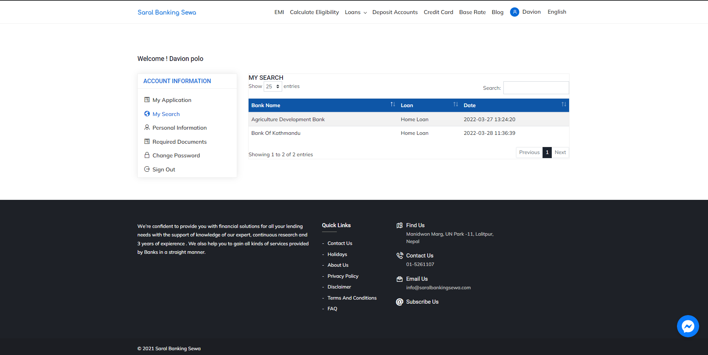
Task: Click the Sign Out icon
Action: pyautogui.click(x=147, y=169)
